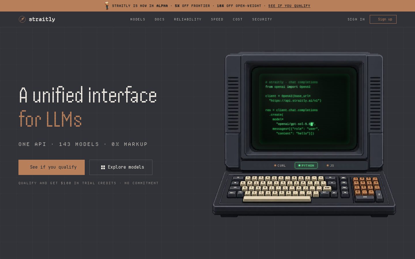Open the Docs nav item
This screenshot has height=259, width=415.
[160, 19]
